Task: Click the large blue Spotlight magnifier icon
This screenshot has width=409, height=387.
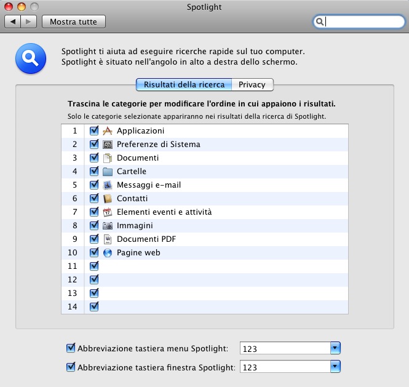Action: click(31, 58)
